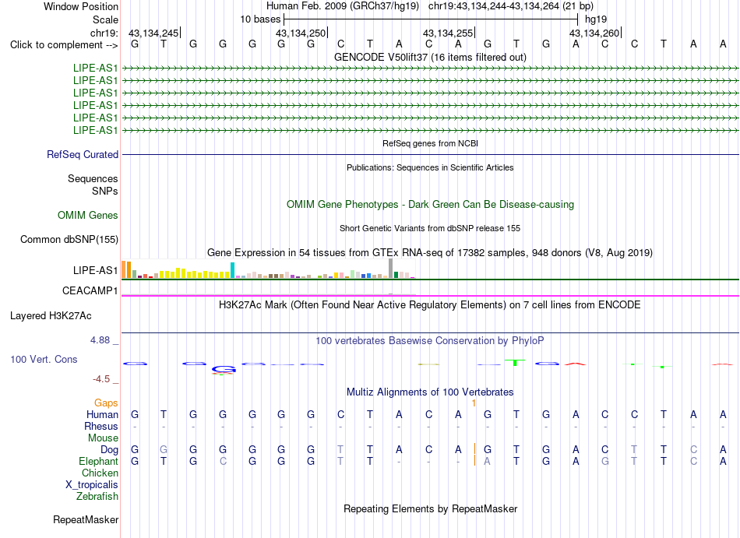740x538 pixels.
Task: Click the 'Gaps' alignment row label
Action: coord(106,403)
